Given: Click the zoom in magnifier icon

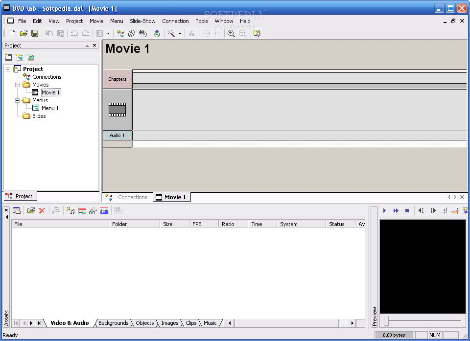Looking at the screenshot, I should (x=231, y=33).
